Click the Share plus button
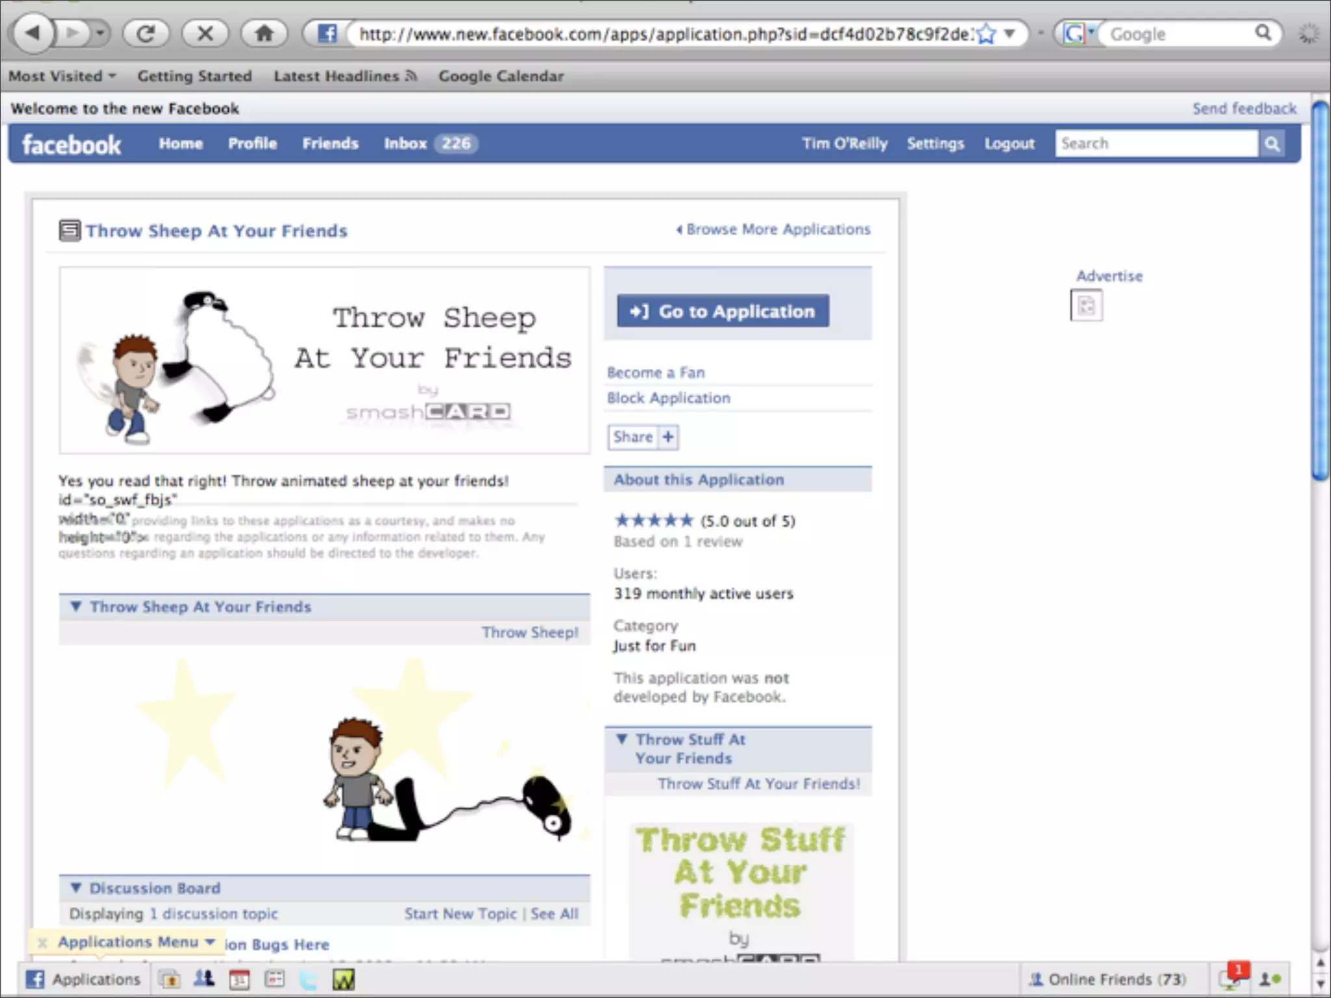This screenshot has width=1331, height=998. pos(668,437)
